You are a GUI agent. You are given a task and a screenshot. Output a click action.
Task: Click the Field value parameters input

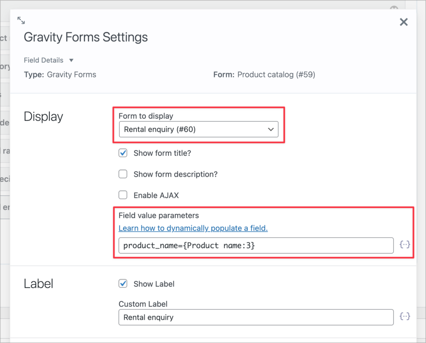[x=256, y=246]
